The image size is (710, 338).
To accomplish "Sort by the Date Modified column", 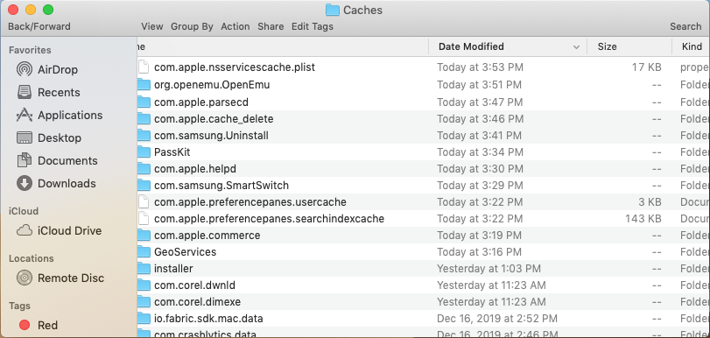I will point(471,46).
